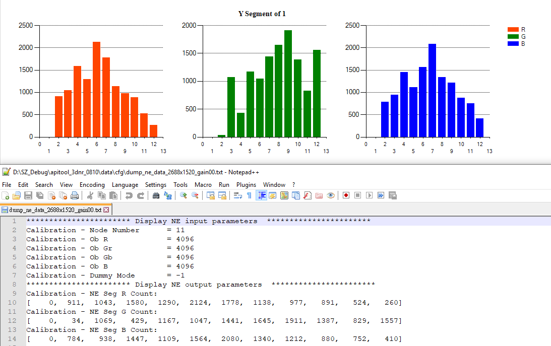Viewport: 551px width, 346px height.
Task: Open the Encoding menu
Action: (x=92, y=184)
